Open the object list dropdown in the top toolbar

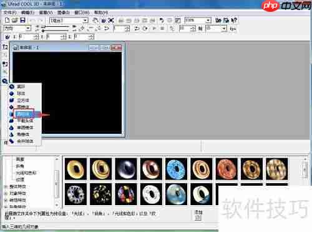tap(85, 21)
